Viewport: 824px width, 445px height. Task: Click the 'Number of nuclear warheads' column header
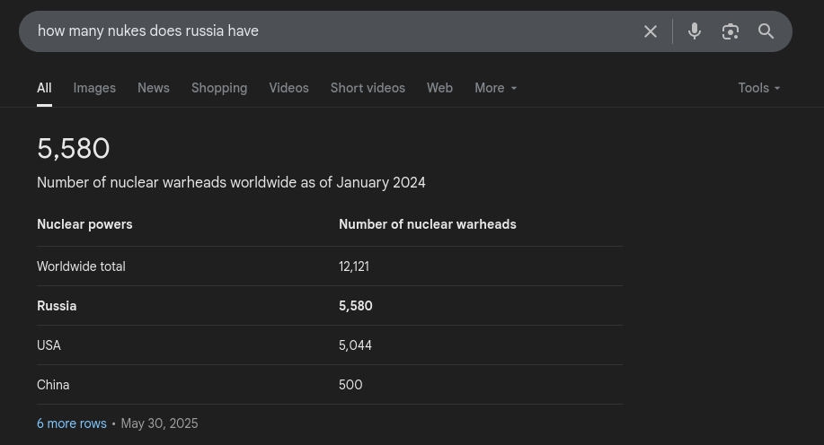coord(427,224)
